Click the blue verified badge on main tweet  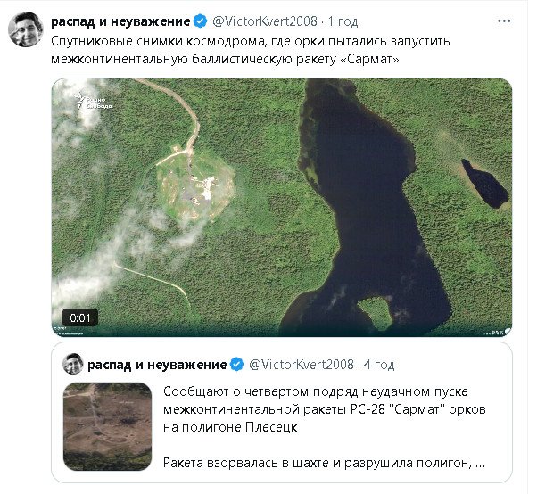pyautogui.click(x=202, y=21)
